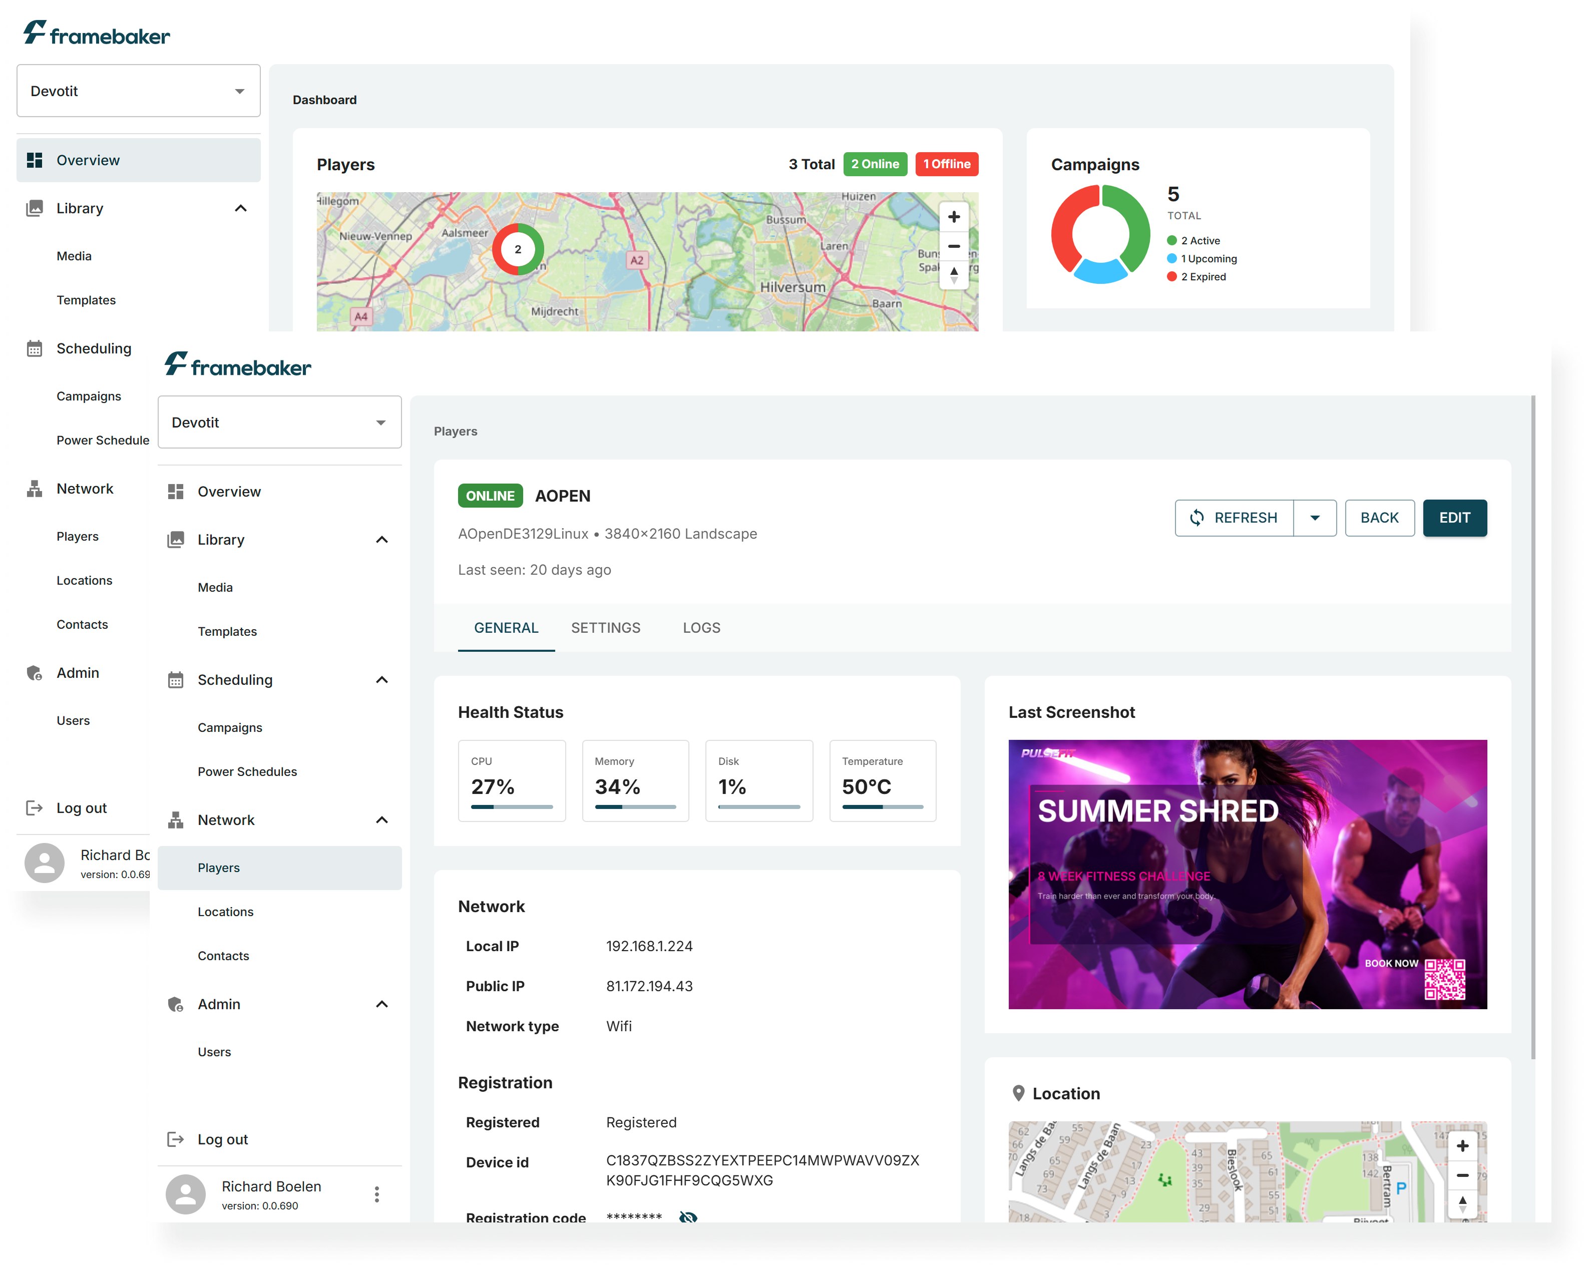Image resolution: width=1588 pixels, height=1270 pixels.
Task: Select the Network icon in the sidebar
Action: tap(176, 819)
